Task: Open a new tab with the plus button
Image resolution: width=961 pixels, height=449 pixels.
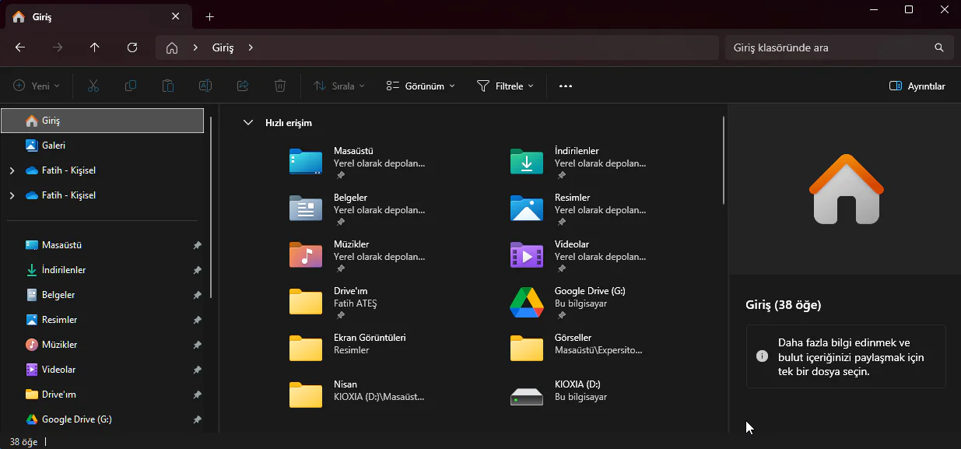Action: 209,16
